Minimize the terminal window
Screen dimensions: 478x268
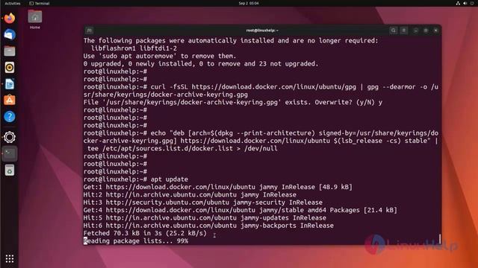[x=415, y=31]
